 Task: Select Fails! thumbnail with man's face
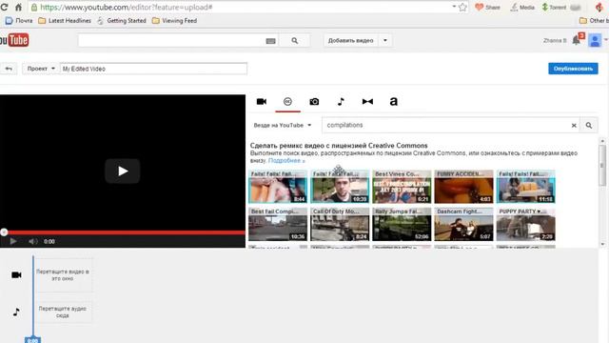point(340,187)
